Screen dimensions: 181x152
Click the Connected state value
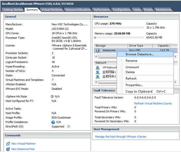coord(58,76)
